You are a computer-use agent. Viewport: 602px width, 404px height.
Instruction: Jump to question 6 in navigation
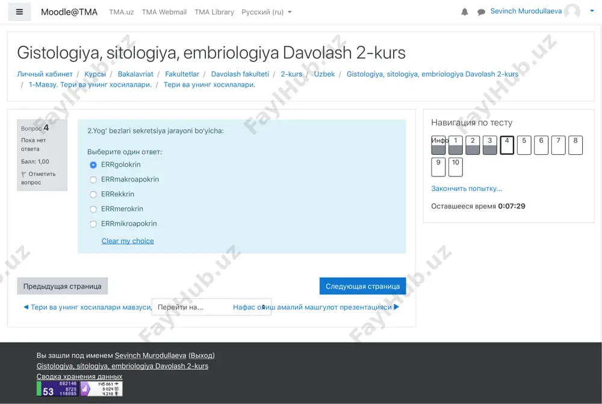tap(541, 145)
